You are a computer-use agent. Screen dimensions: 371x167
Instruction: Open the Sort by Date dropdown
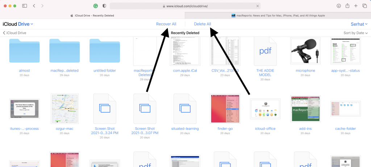point(356,33)
